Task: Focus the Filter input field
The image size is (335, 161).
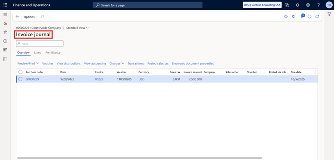Action: [x=40, y=44]
